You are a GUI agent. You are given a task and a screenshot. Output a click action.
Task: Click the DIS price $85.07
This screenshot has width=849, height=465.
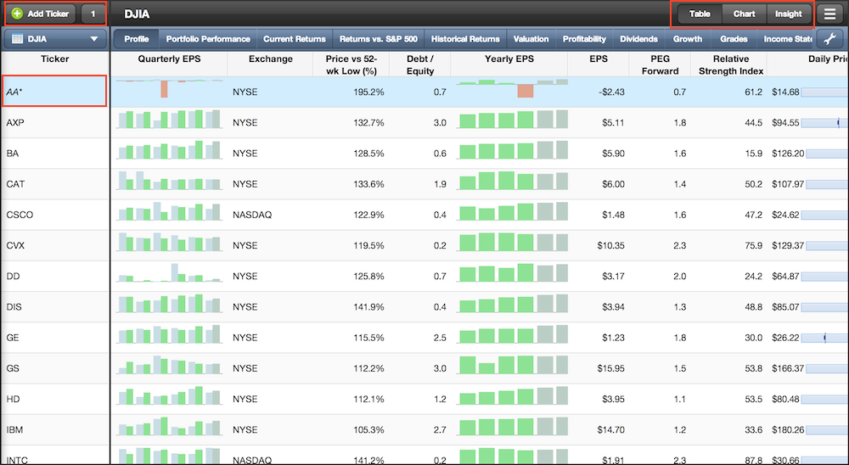click(x=785, y=307)
